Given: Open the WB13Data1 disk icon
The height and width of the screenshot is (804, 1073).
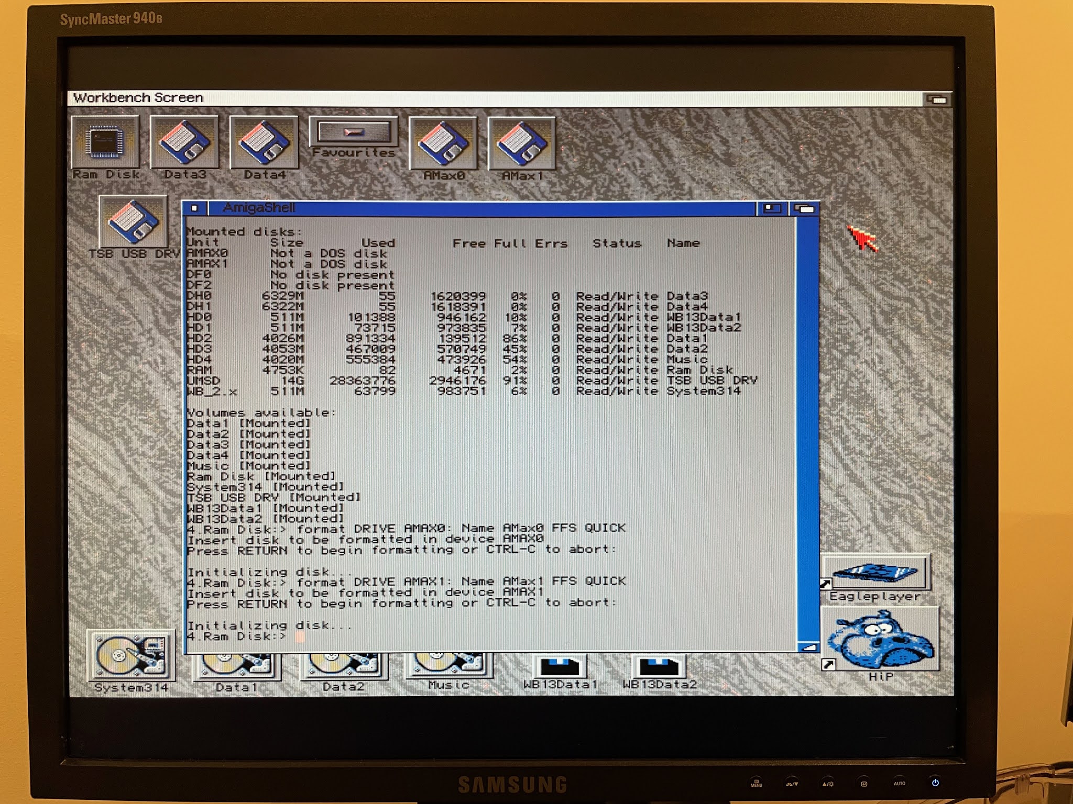Looking at the screenshot, I should coord(560,667).
